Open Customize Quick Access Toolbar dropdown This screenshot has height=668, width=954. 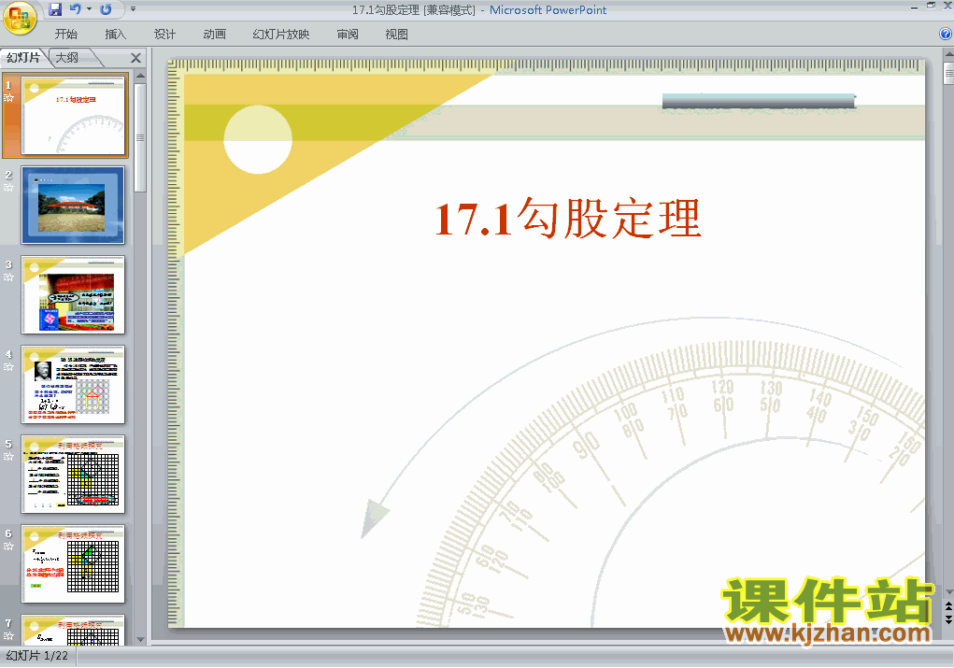point(133,9)
